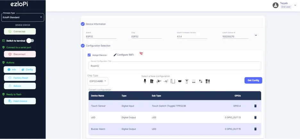Viewport: 300px width, 139px height.
Task: Edit the Device Configuration Title field
Action: [x=175, y=66]
